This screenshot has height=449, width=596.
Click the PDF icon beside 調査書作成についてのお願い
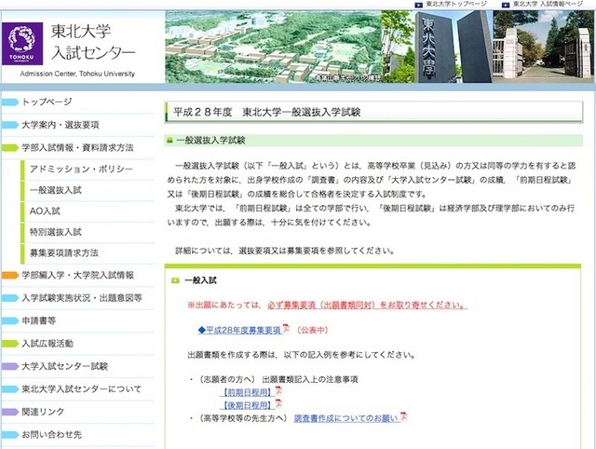click(x=403, y=416)
